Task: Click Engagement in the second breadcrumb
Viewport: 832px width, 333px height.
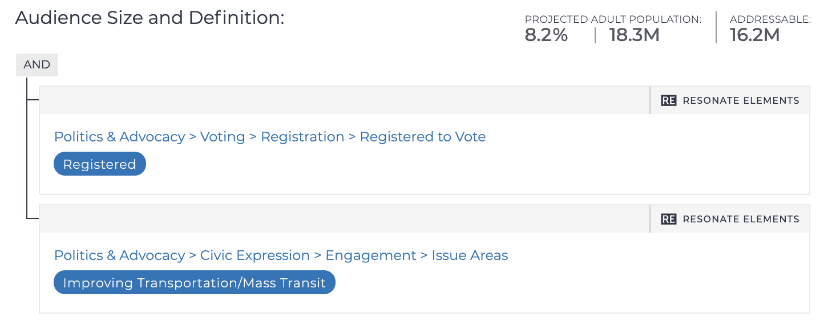Action: tap(371, 255)
